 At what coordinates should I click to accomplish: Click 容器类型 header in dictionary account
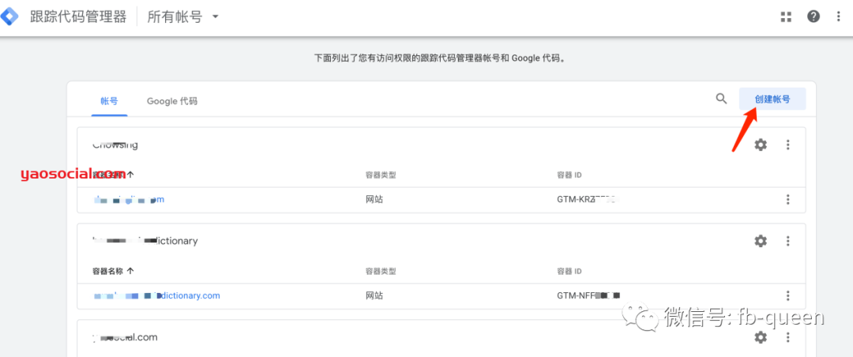[380, 270]
